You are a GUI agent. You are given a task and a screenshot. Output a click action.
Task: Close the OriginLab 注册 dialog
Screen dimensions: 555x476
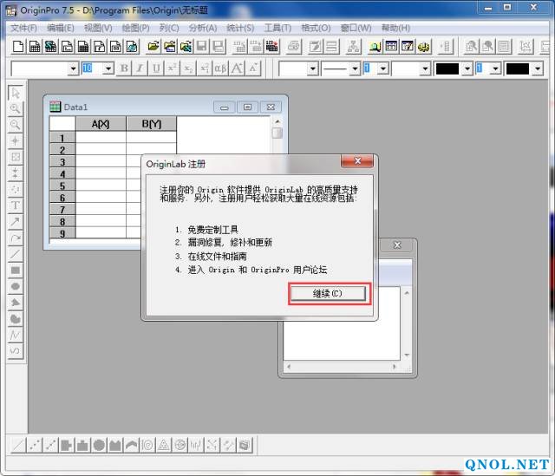click(x=357, y=162)
